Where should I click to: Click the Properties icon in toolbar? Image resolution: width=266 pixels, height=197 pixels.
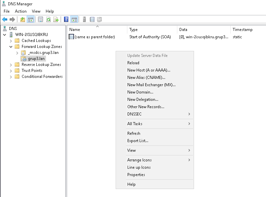[x=40, y=20]
